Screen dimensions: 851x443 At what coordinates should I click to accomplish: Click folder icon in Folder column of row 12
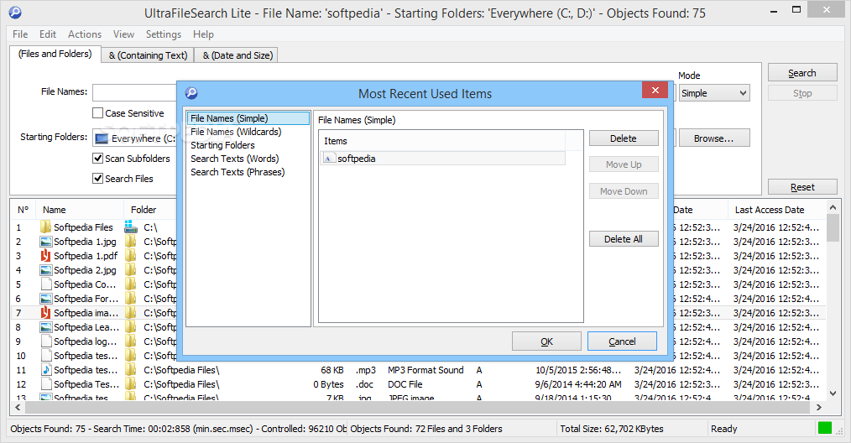pyautogui.click(x=130, y=383)
